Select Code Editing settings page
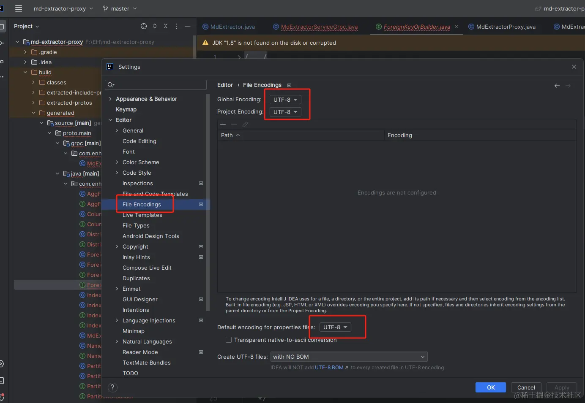Image resolution: width=585 pixels, height=403 pixels. pos(139,141)
